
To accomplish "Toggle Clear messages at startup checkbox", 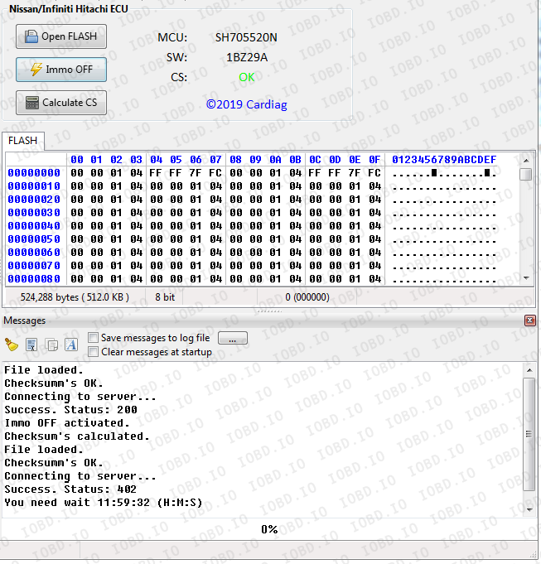I will (x=93, y=351).
